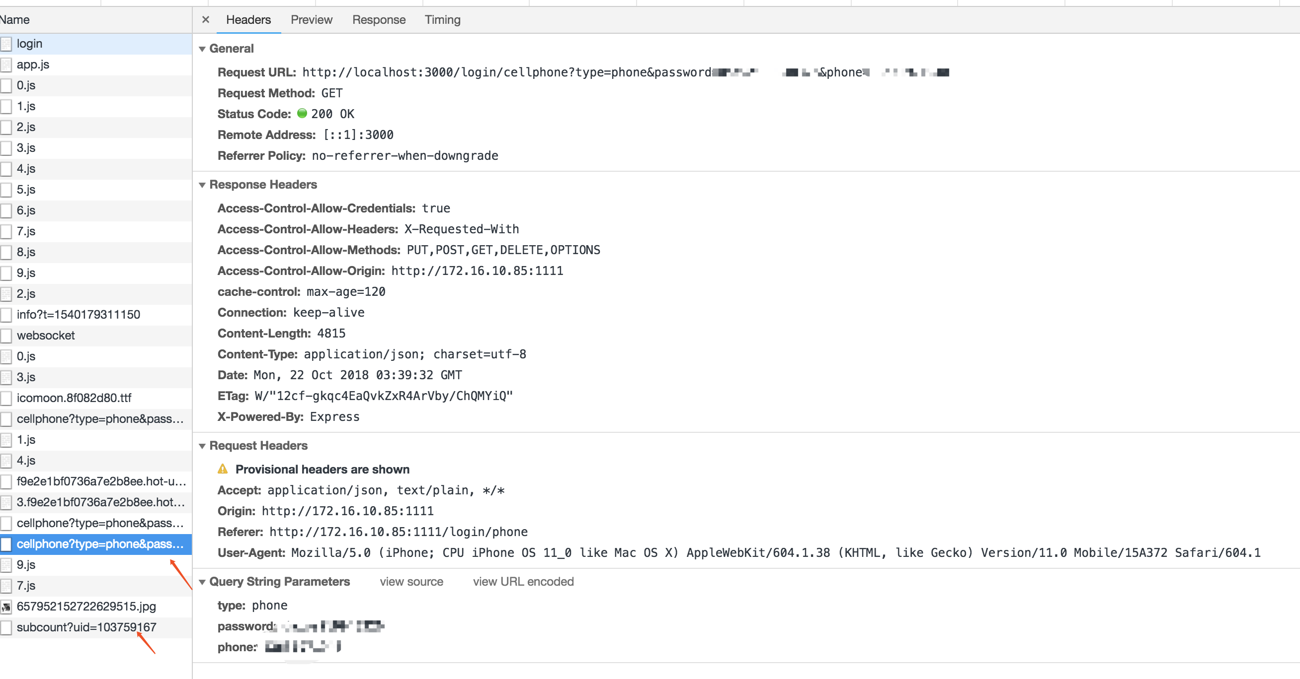Screen dimensions: 1300x679
Task: Select the 6.js request
Action: pyautogui.click(x=96, y=210)
